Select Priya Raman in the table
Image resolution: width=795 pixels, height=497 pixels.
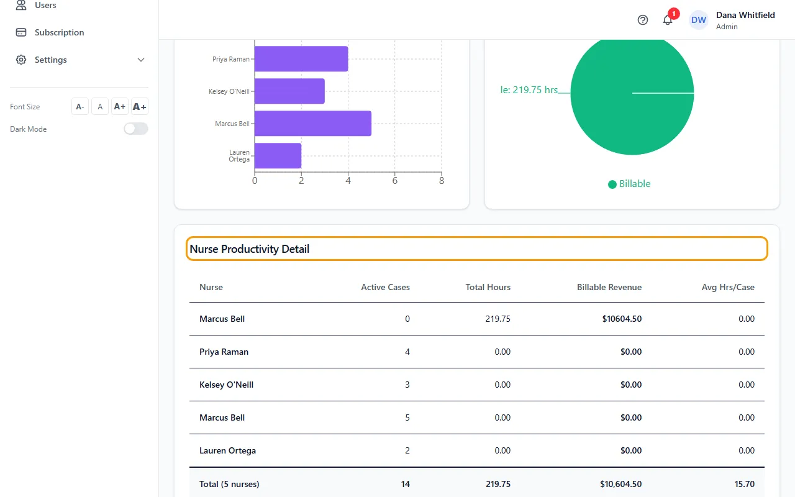tap(224, 352)
